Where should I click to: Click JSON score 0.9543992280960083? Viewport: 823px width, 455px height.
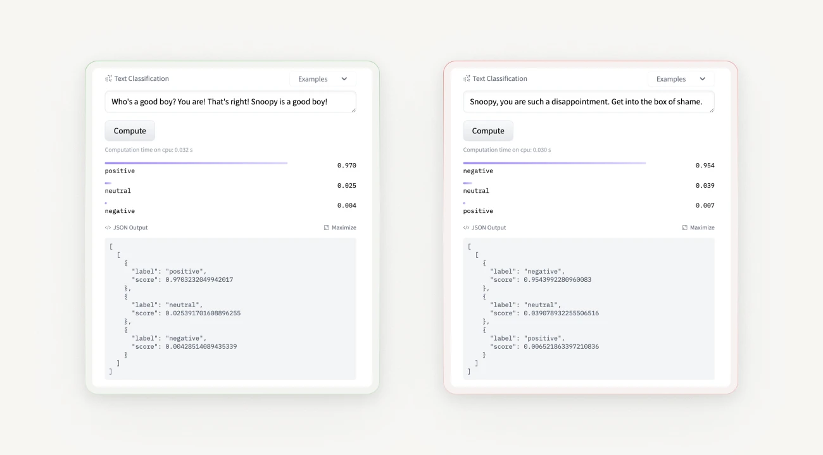(558, 280)
